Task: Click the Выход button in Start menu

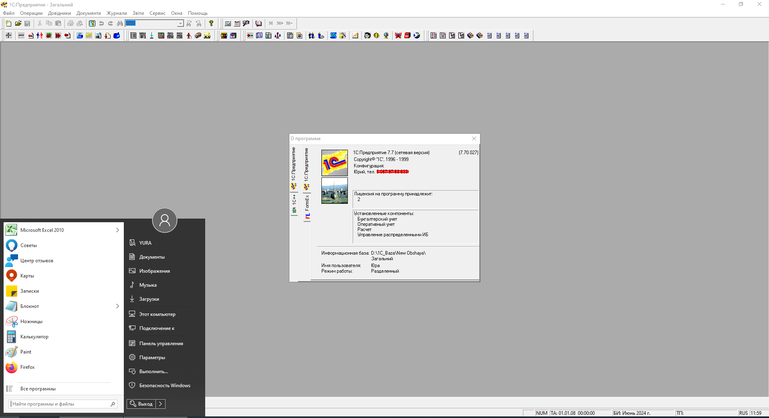Action: pos(141,404)
